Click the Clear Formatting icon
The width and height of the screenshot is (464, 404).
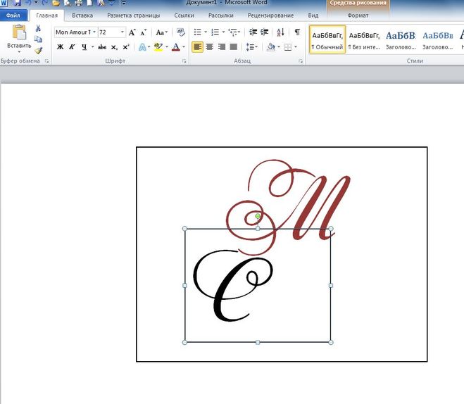180,32
